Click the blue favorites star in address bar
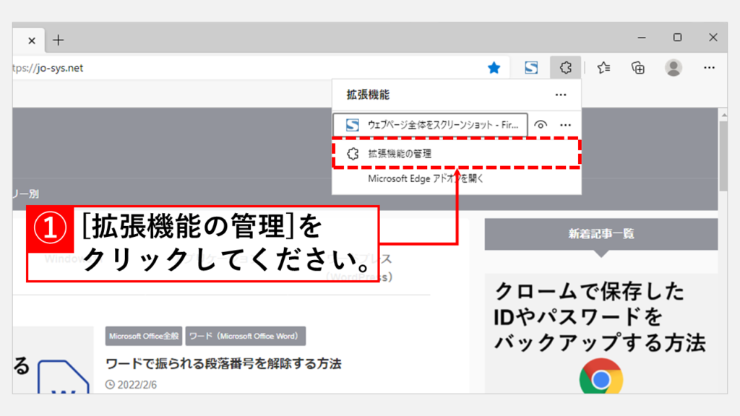This screenshot has height=416, width=740. point(494,68)
